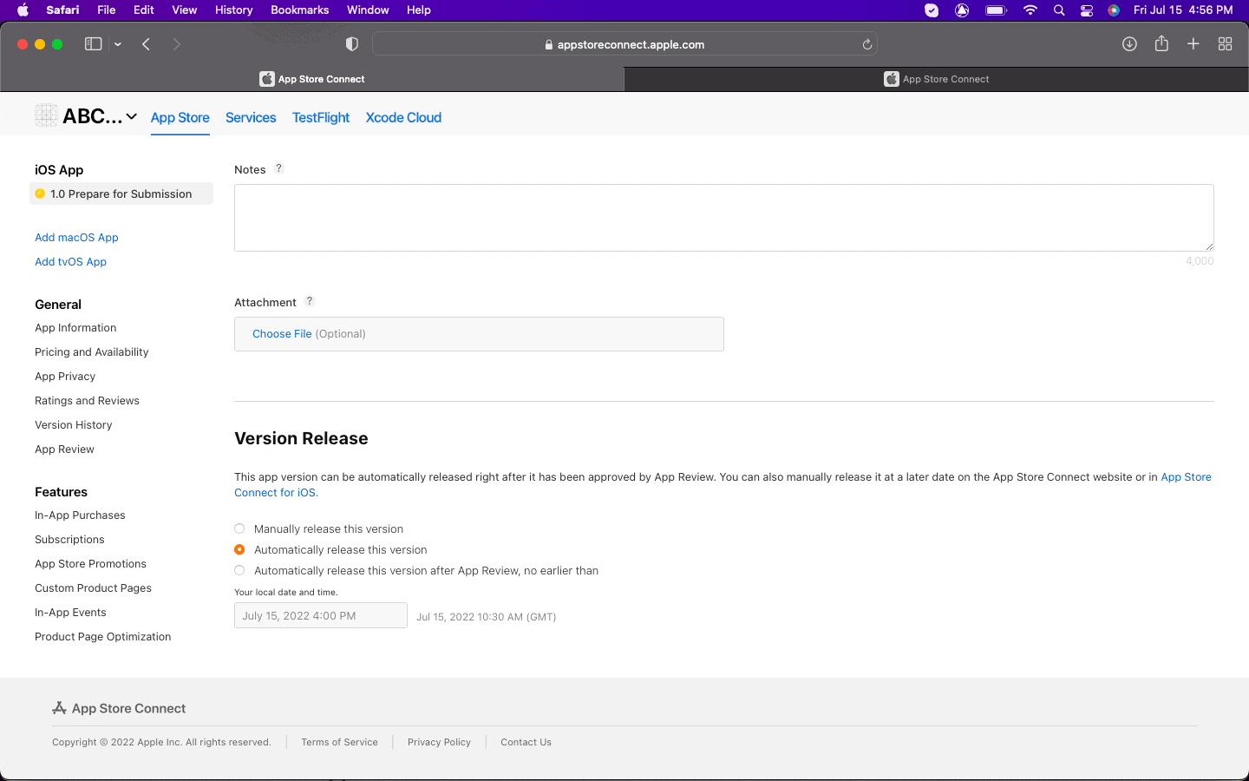This screenshot has width=1249, height=781.
Task: Click the Notes help question mark
Action: tap(278, 168)
